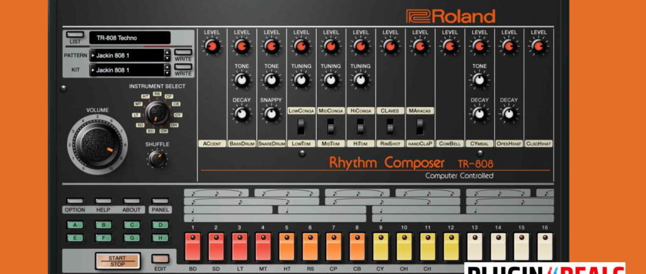The height and width of the screenshot is (274, 646).
Task: Open the Pattern dropdown Jackin 808 1
Action: pos(126,56)
